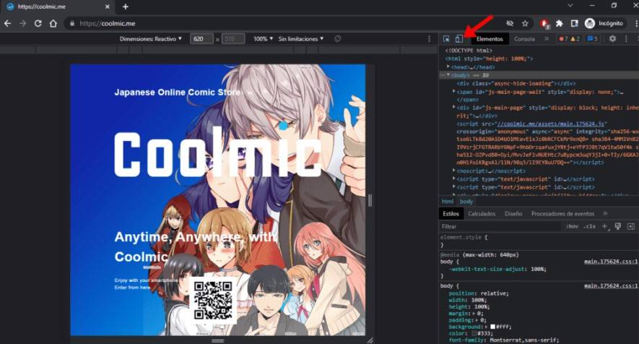This screenshot has width=639, height=344.
Task: Expand the head element node
Action: click(448, 67)
